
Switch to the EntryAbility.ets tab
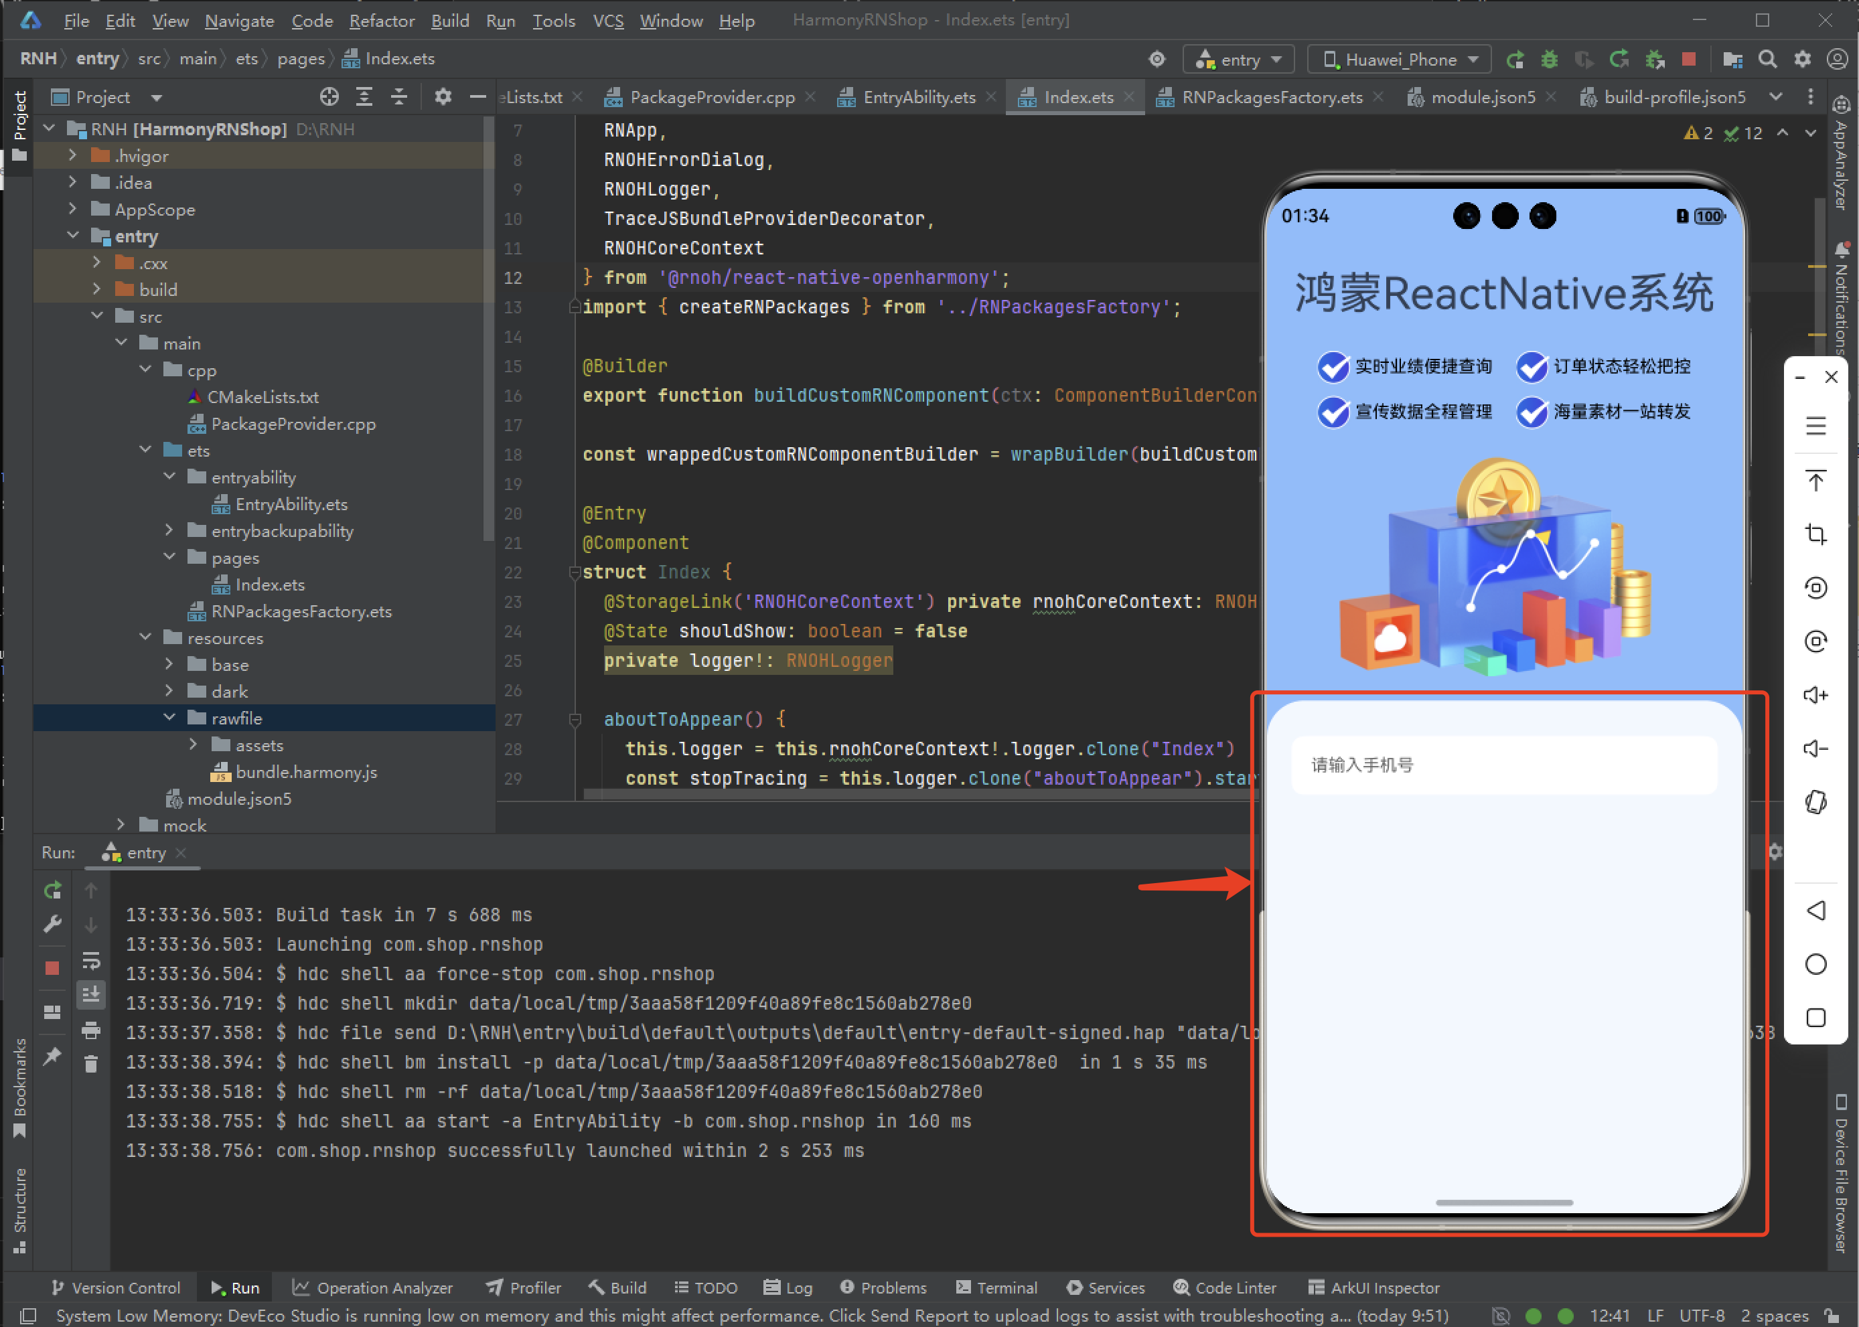pos(917,97)
